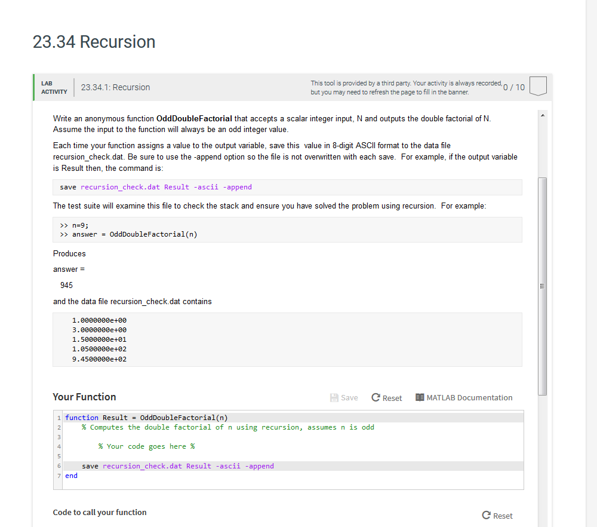This screenshot has height=527, width=597.
Task: Click the LAB ACTIVITY header label
Action: point(54,87)
